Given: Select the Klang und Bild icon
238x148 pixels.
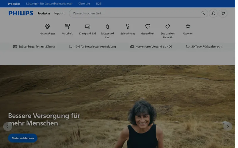Looking at the screenshot, I should tap(87, 26).
